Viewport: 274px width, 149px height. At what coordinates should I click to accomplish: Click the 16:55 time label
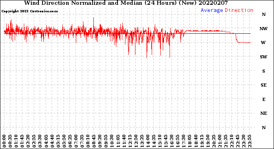[178, 141]
